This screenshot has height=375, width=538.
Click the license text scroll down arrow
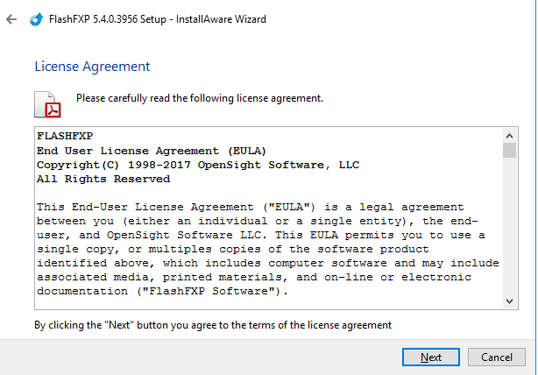pos(509,301)
